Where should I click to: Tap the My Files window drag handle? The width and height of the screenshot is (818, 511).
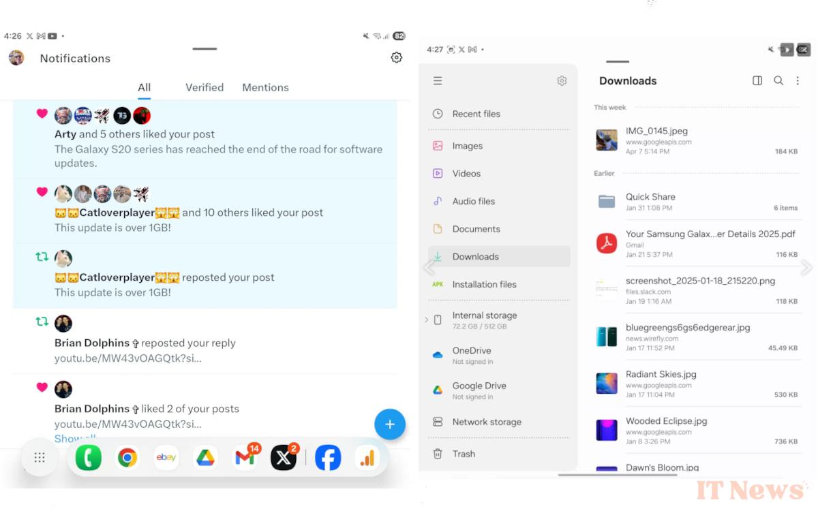(618, 62)
